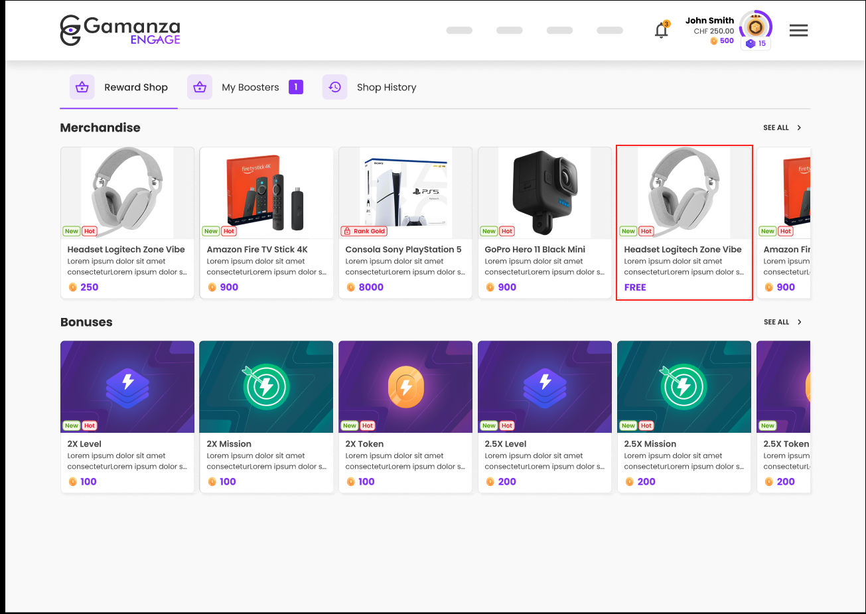Click the Reward Shop basket icon

pyautogui.click(x=82, y=87)
